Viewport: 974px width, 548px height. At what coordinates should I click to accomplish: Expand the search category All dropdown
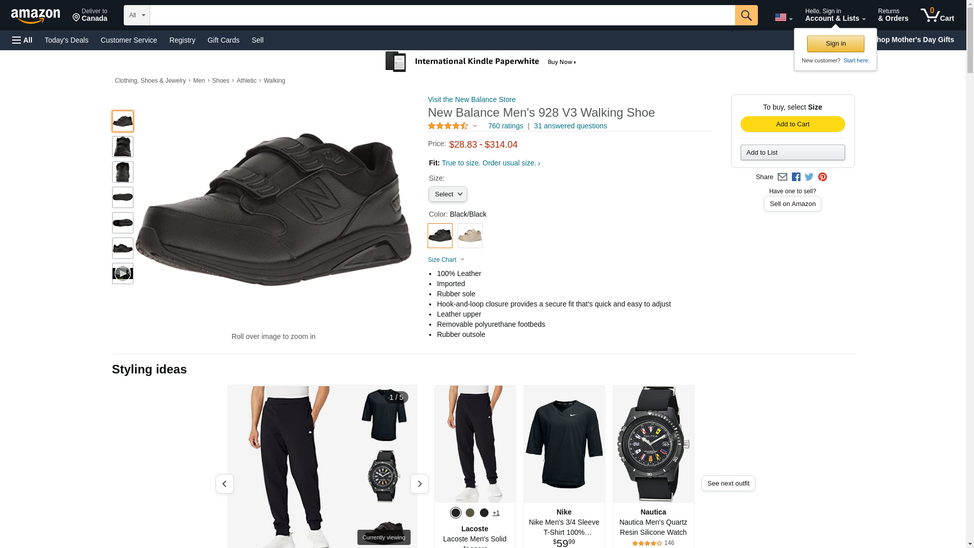click(x=137, y=15)
